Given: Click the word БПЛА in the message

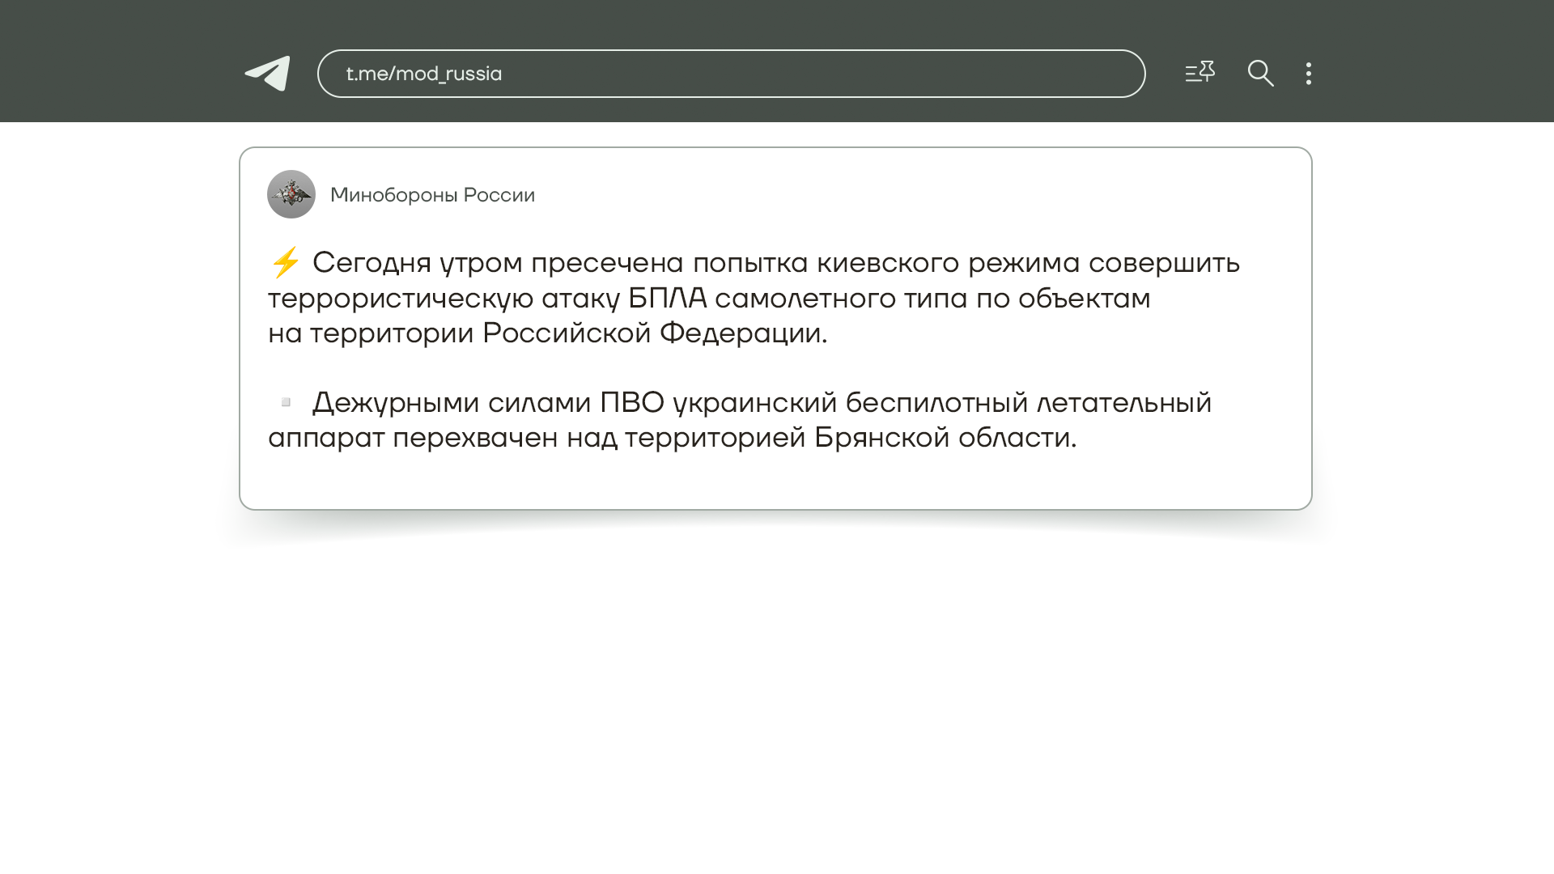Looking at the screenshot, I should pyautogui.click(x=667, y=299).
